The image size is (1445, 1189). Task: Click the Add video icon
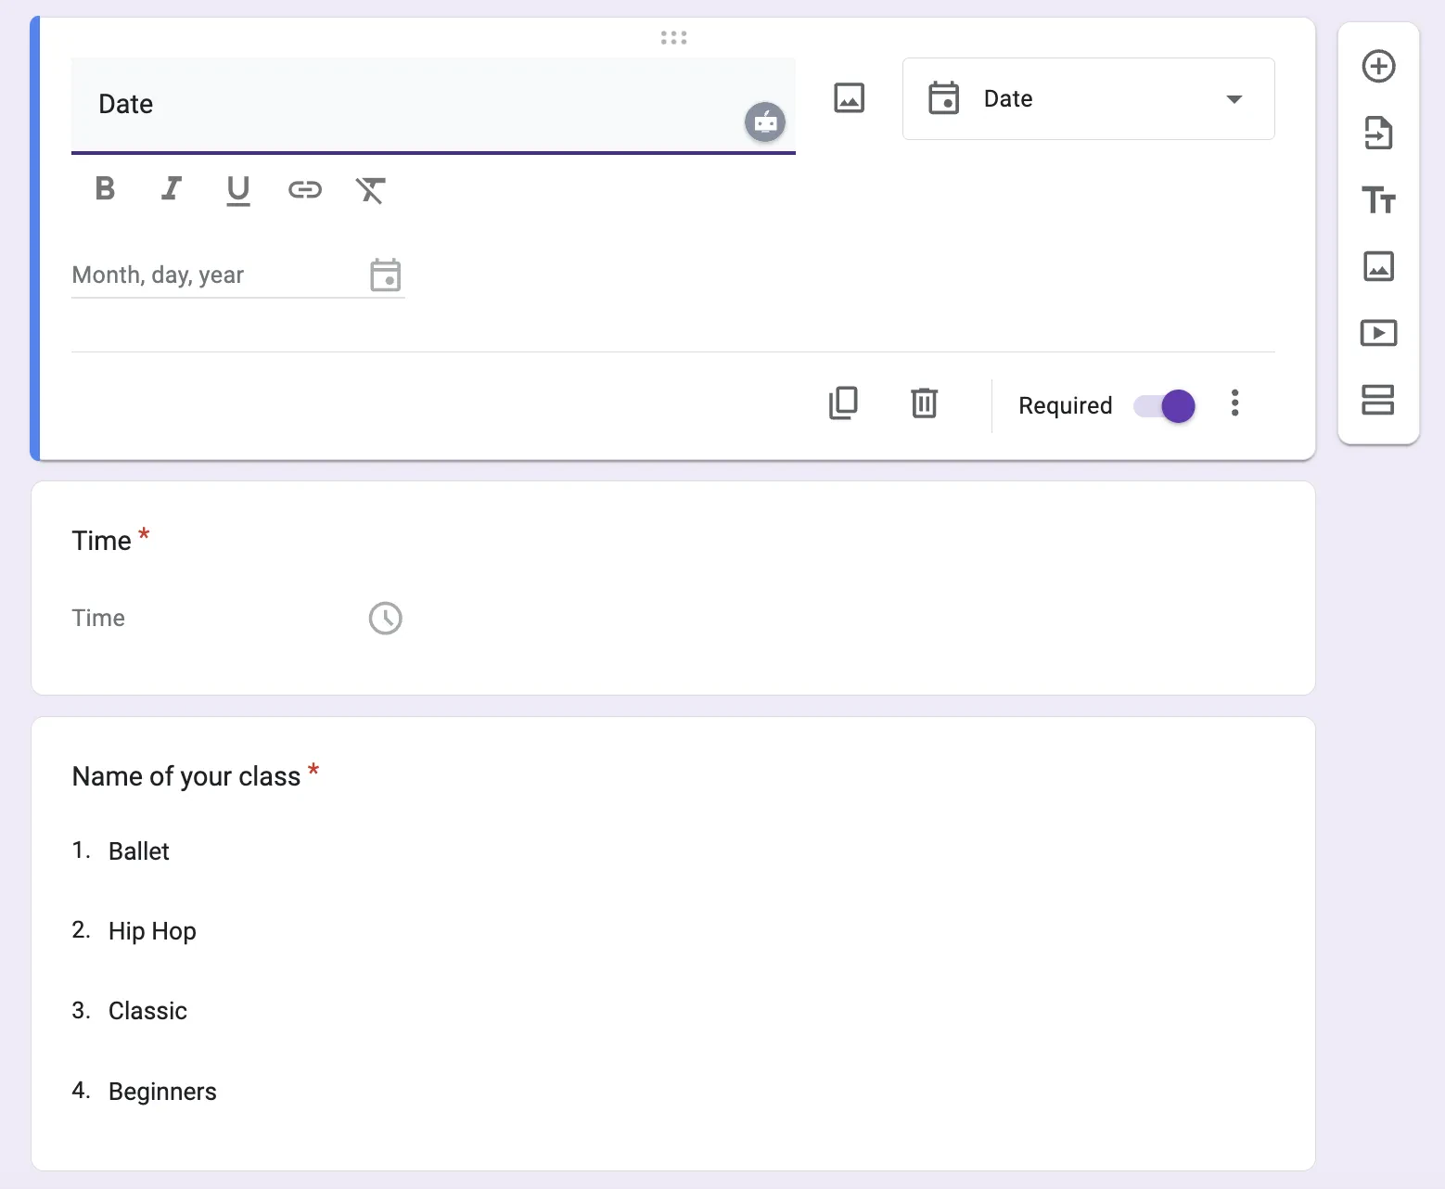(x=1378, y=333)
